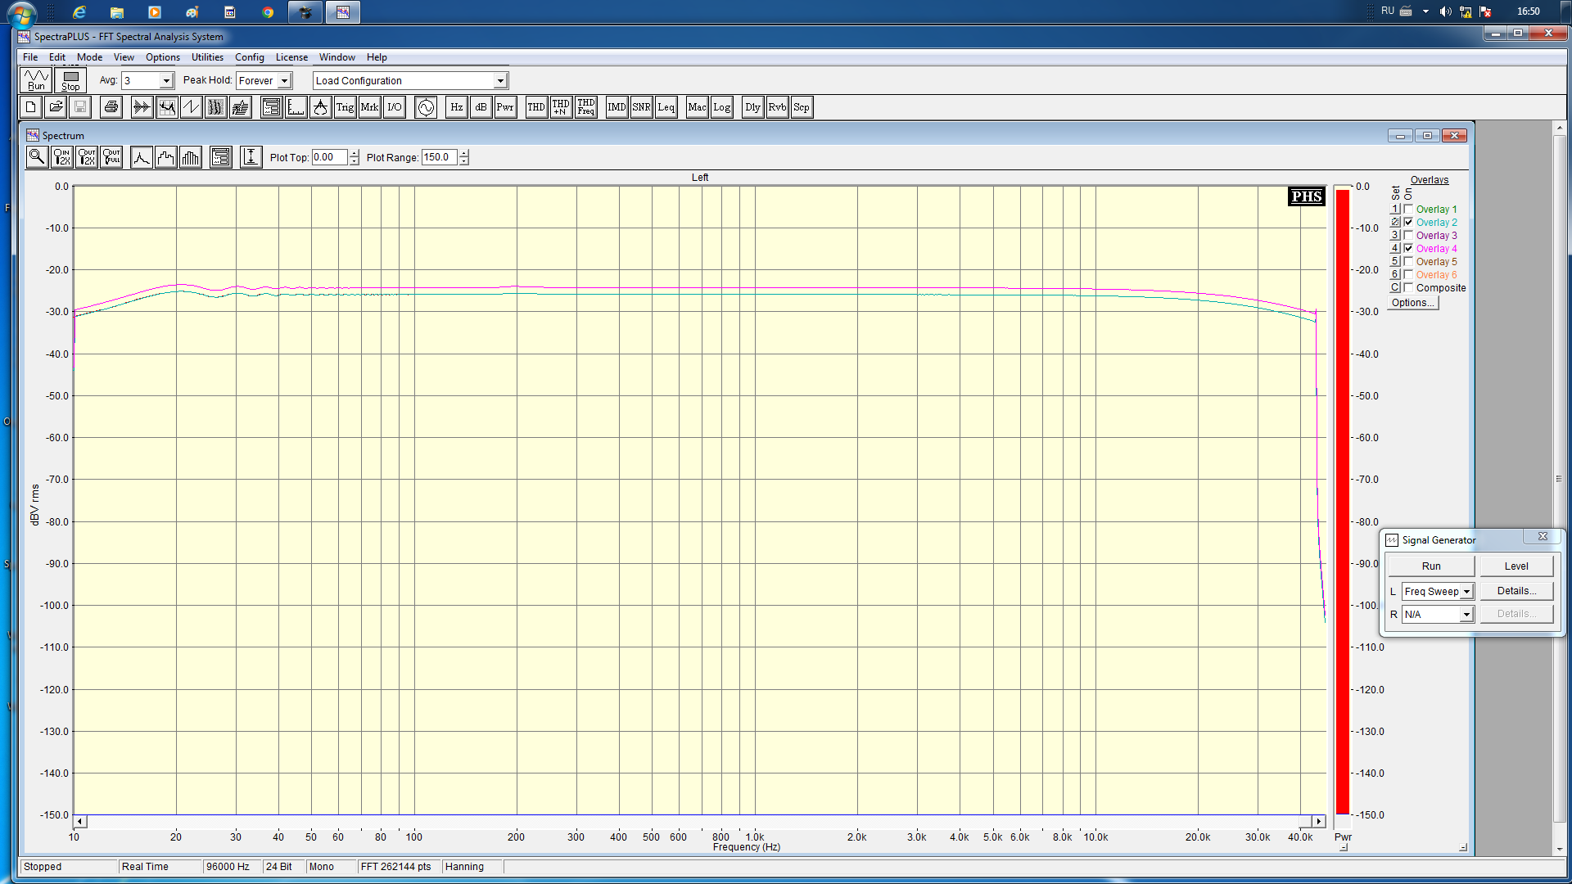Click the zoom OUT FULL icon
The width and height of the screenshot is (1572, 884).
click(x=111, y=157)
